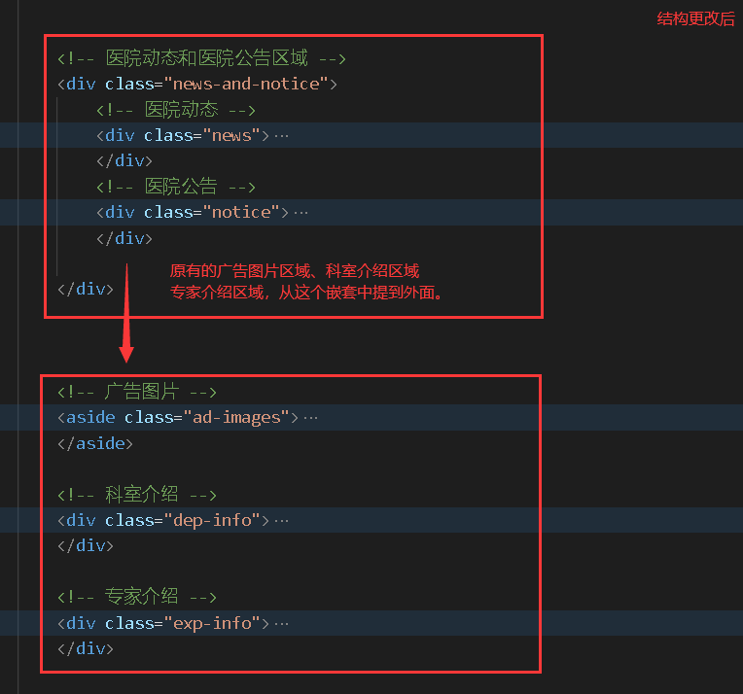This screenshot has height=694, width=743.
Task: Unfold the collapsed ad-images aside ellipsis
Action: click(311, 418)
